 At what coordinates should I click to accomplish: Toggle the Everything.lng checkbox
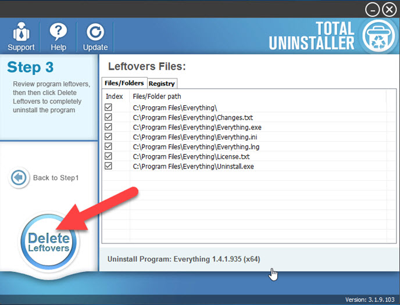(x=108, y=146)
